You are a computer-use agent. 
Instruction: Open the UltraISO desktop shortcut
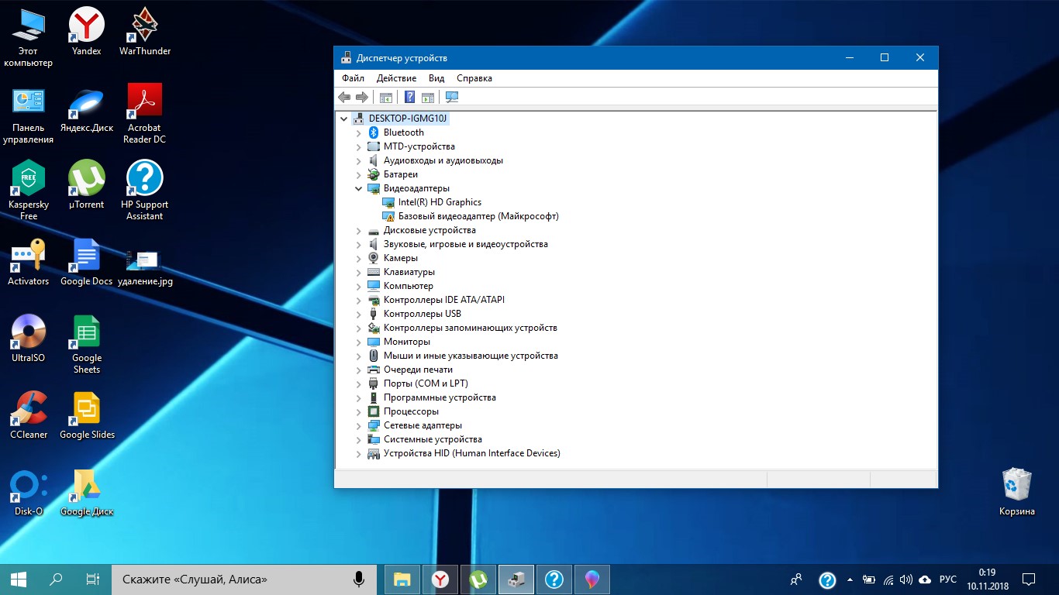[x=29, y=338]
